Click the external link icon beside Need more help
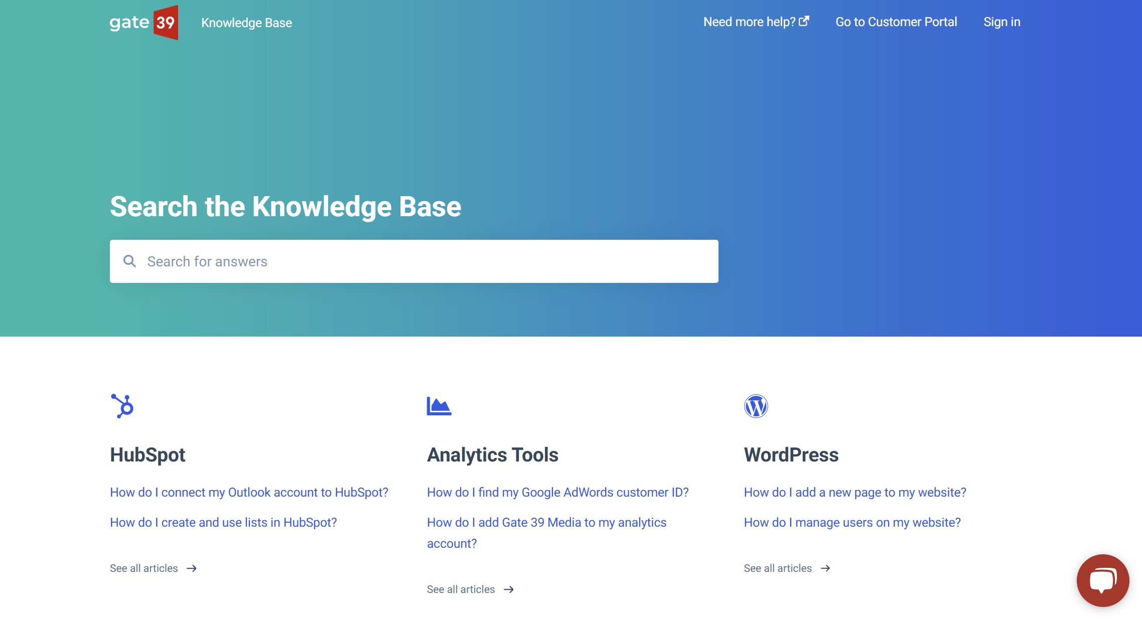This screenshot has width=1142, height=619. [804, 21]
